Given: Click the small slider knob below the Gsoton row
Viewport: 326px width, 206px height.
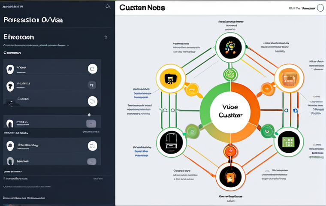Looking at the screenshot, I should tap(89, 115).
